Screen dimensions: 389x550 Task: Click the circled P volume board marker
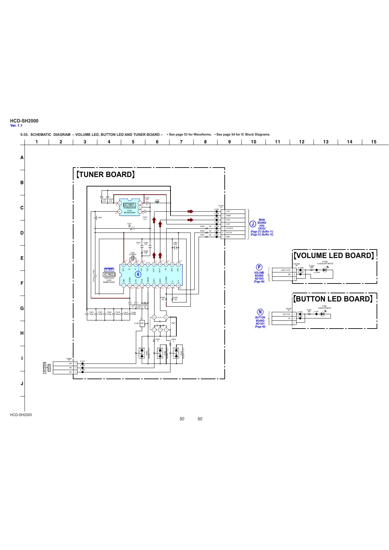(259, 267)
